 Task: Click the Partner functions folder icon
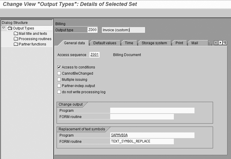(x=16, y=44)
